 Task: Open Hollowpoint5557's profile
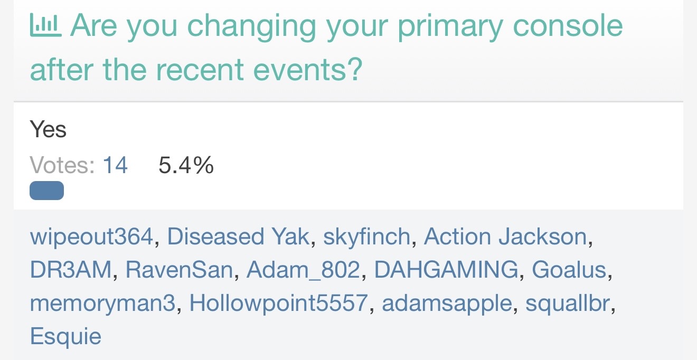pos(278,303)
